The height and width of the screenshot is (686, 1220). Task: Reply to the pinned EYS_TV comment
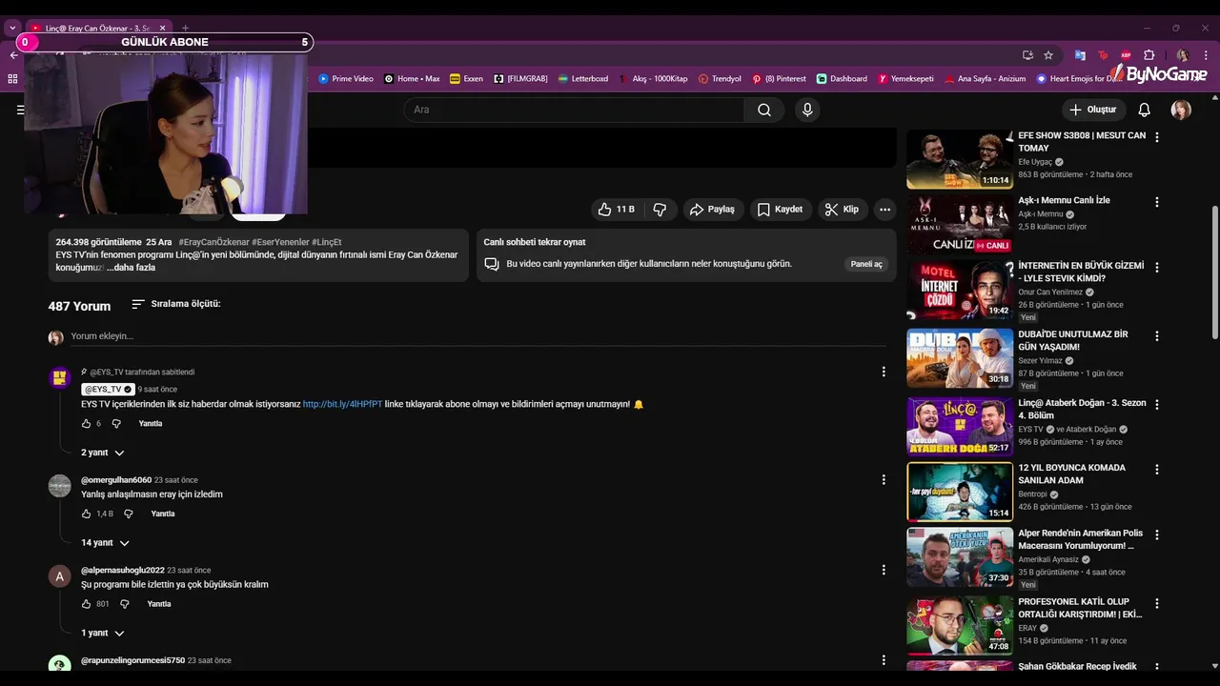pos(151,424)
